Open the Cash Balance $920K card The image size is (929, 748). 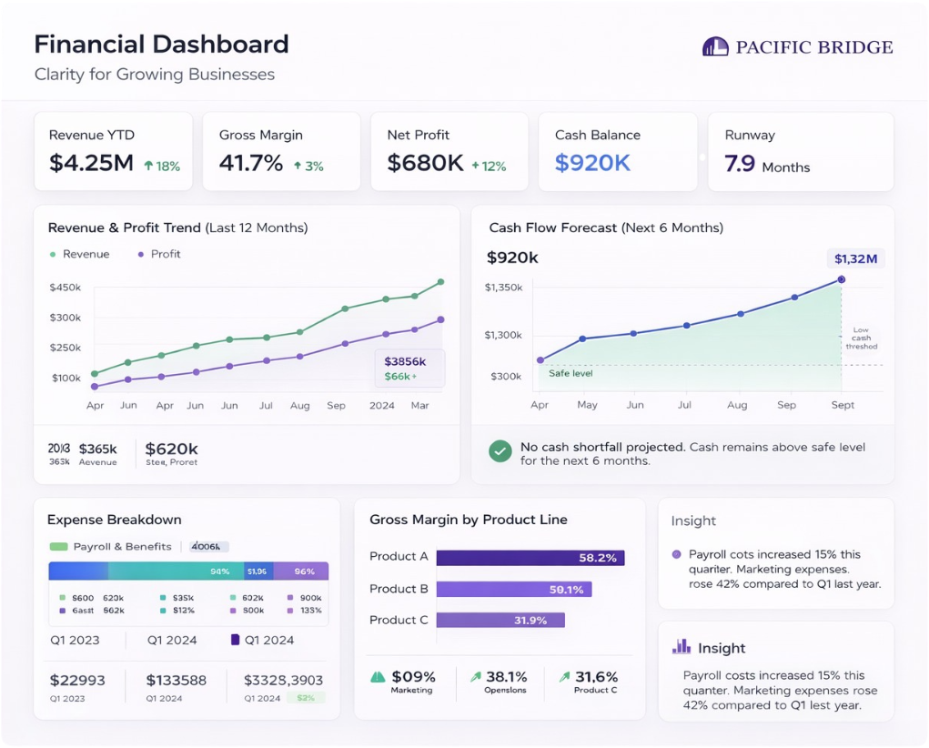pos(617,151)
